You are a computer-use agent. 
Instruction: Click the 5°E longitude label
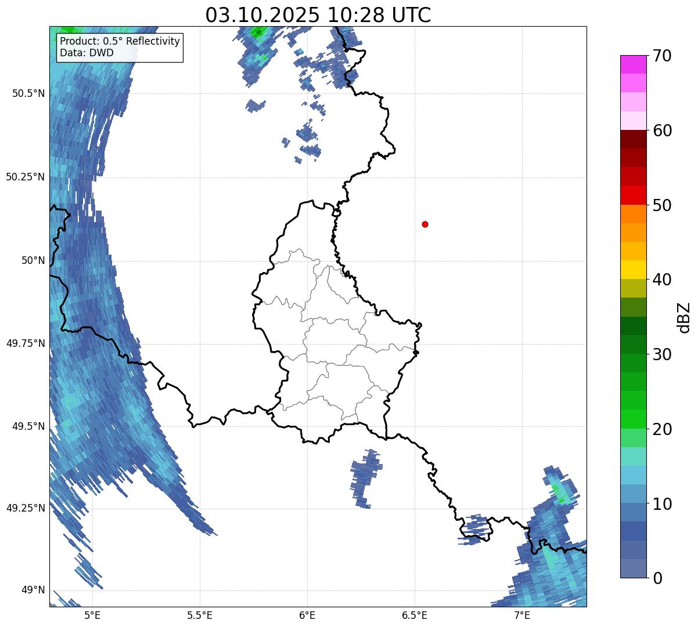(92, 615)
